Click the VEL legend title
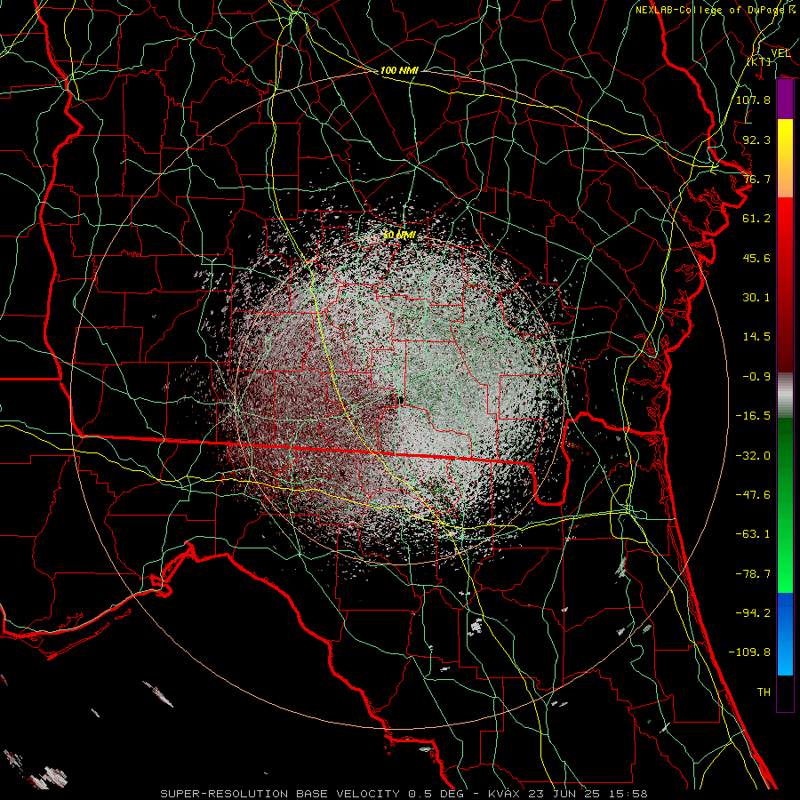This screenshot has width=800, height=800. coord(780,53)
